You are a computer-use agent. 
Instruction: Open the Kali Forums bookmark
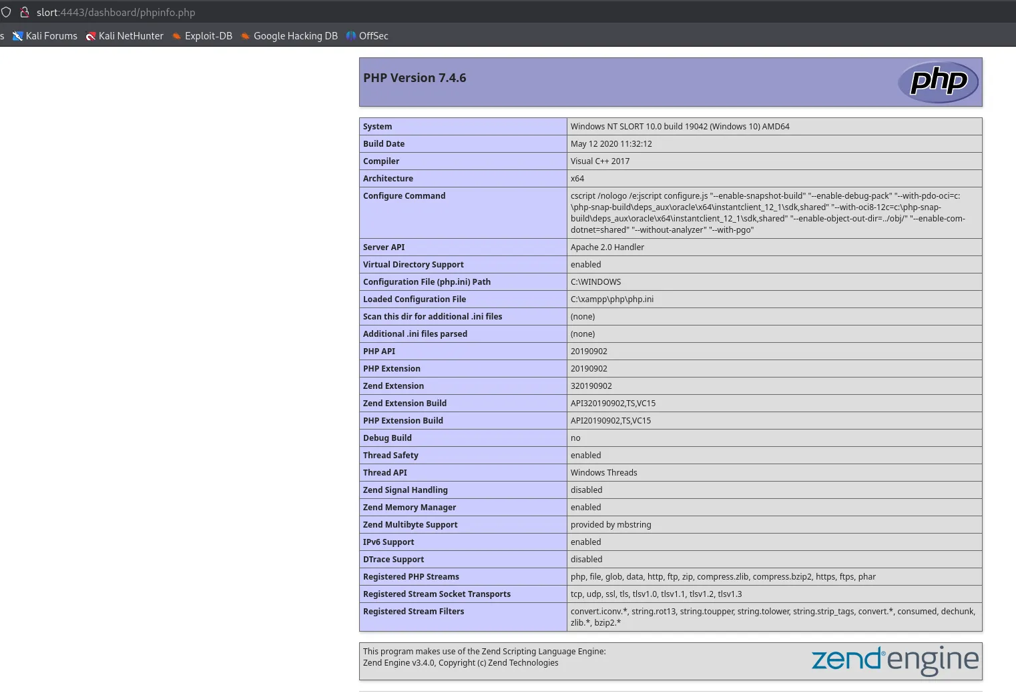[x=45, y=36]
